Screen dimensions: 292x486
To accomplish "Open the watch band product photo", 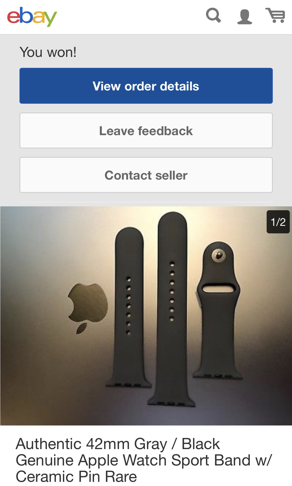I will (146, 316).
